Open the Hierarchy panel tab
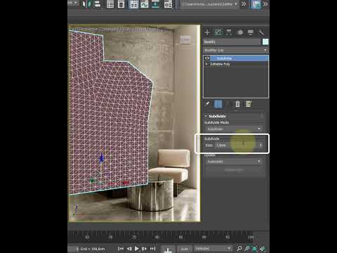This screenshot has height=253, width=337. pos(229,32)
